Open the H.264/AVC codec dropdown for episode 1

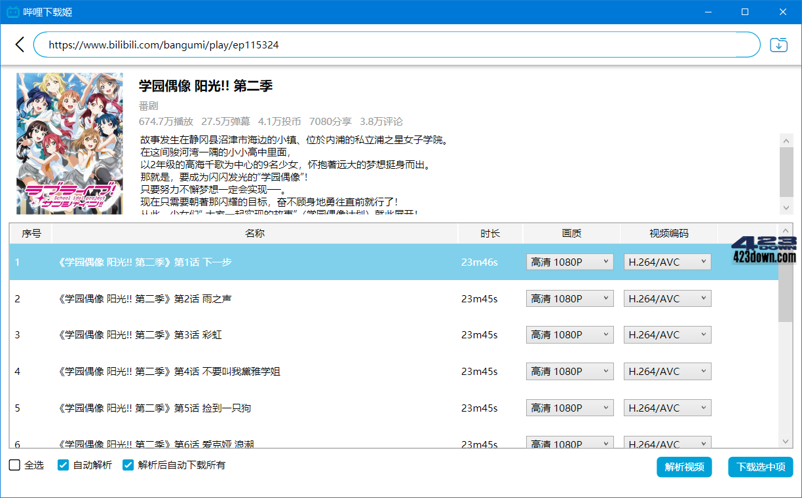point(667,261)
